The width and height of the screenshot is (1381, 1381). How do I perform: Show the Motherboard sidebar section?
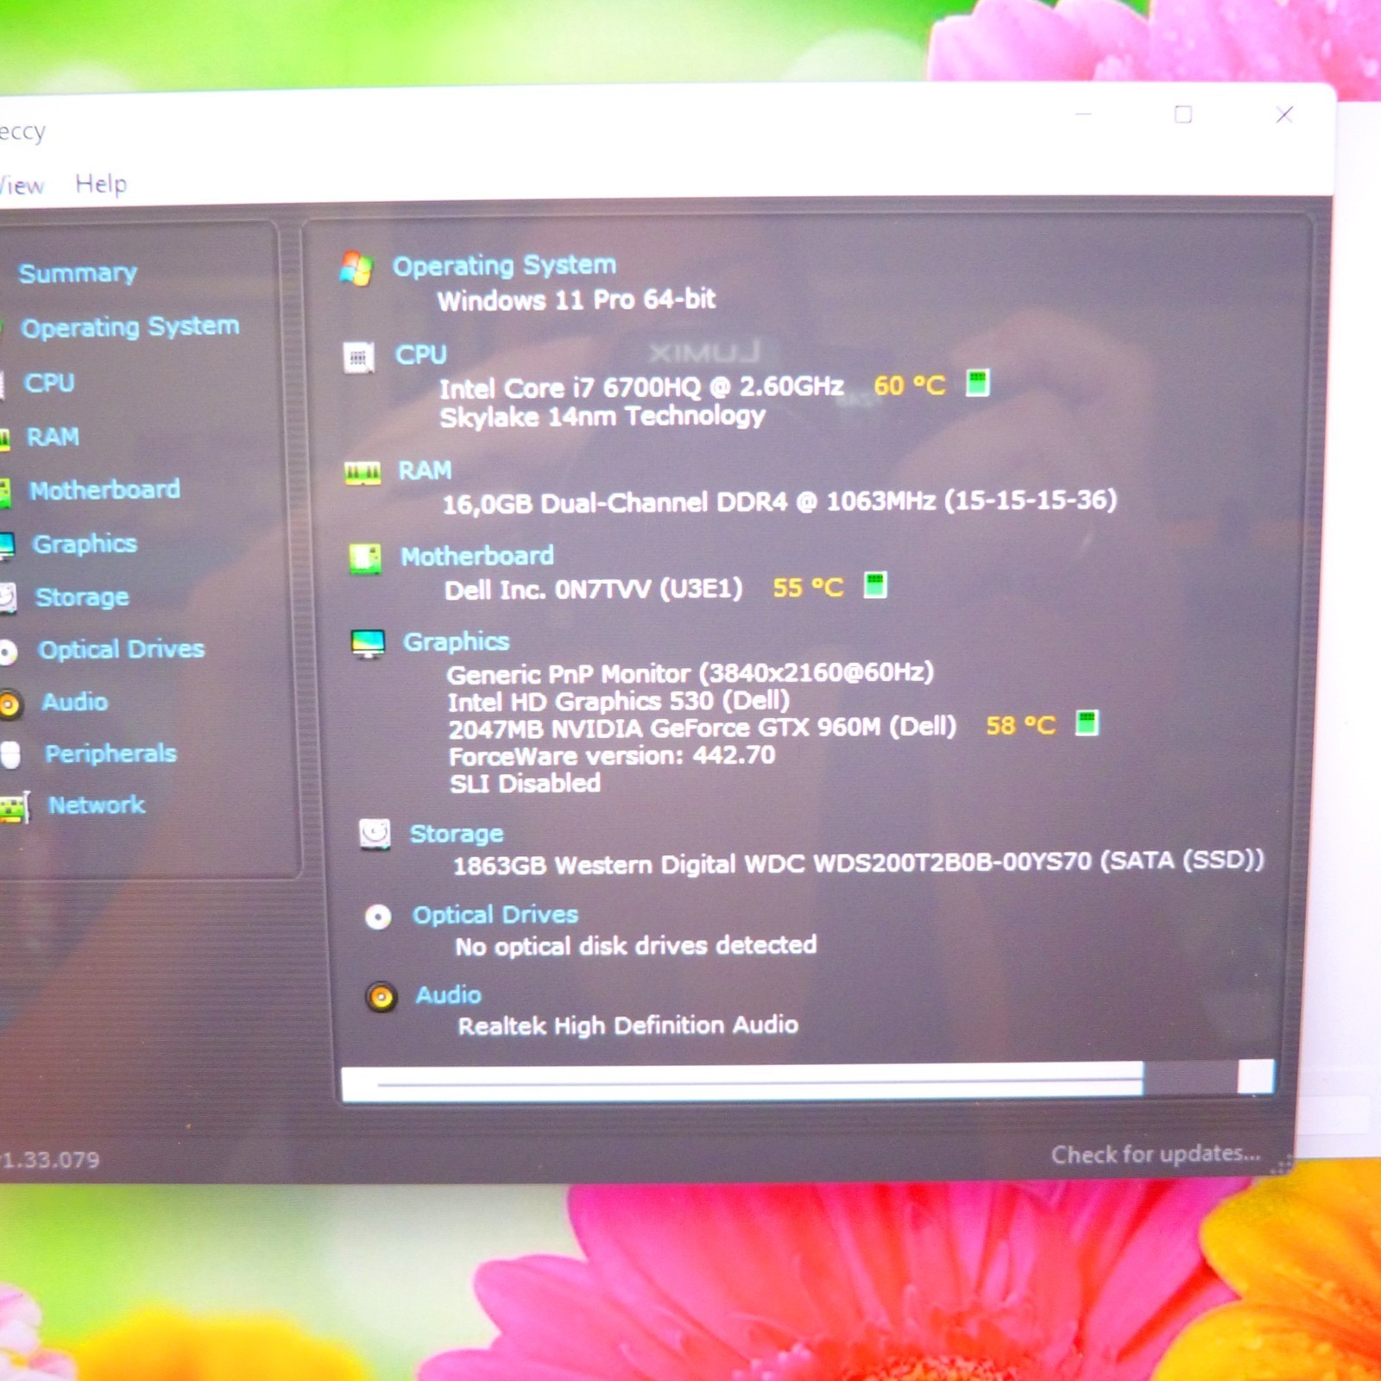point(104,490)
